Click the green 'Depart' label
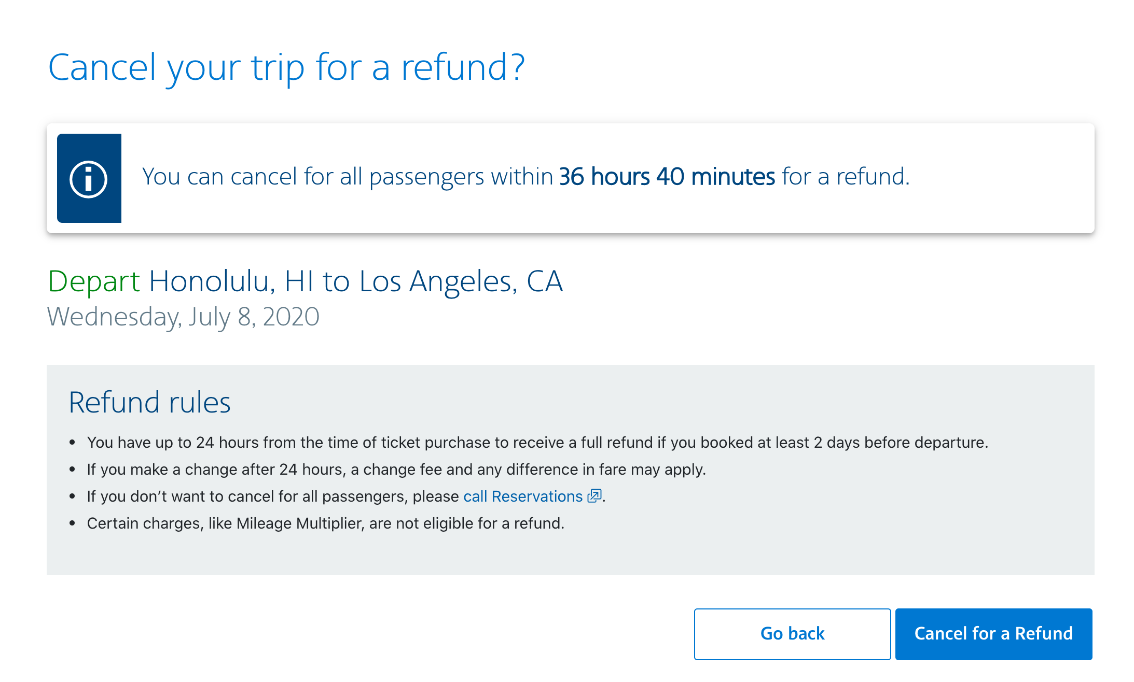This screenshot has width=1134, height=682. tap(94, 281)
